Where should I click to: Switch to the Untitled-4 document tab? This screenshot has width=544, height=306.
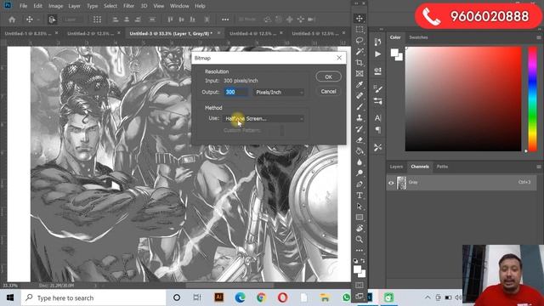252,34
